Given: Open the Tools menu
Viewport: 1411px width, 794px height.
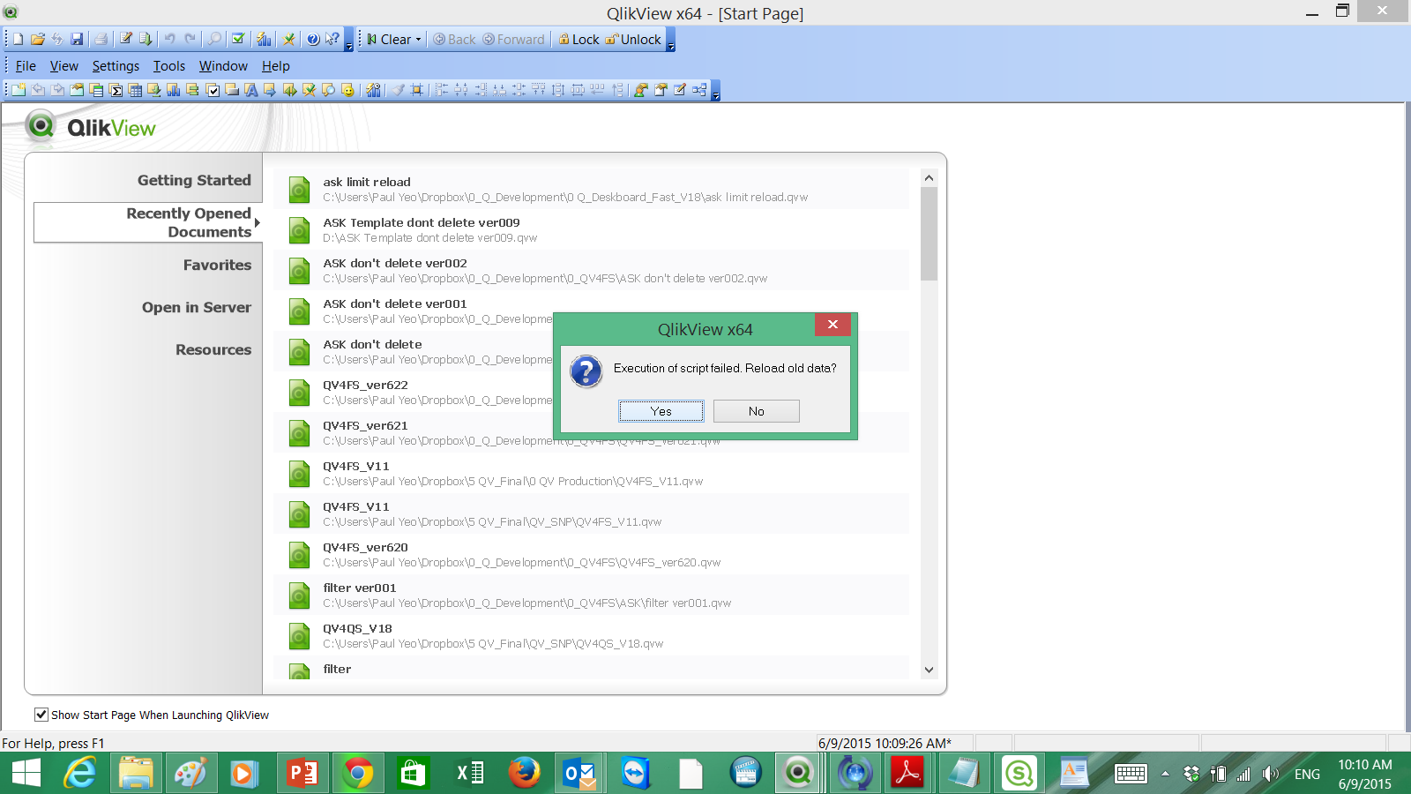Looking at the screenshot, I should point(168,66).
